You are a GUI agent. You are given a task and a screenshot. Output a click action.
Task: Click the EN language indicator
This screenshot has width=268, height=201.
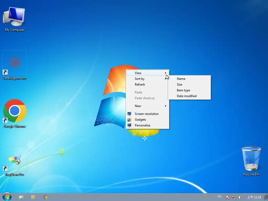tap(220, 197)
